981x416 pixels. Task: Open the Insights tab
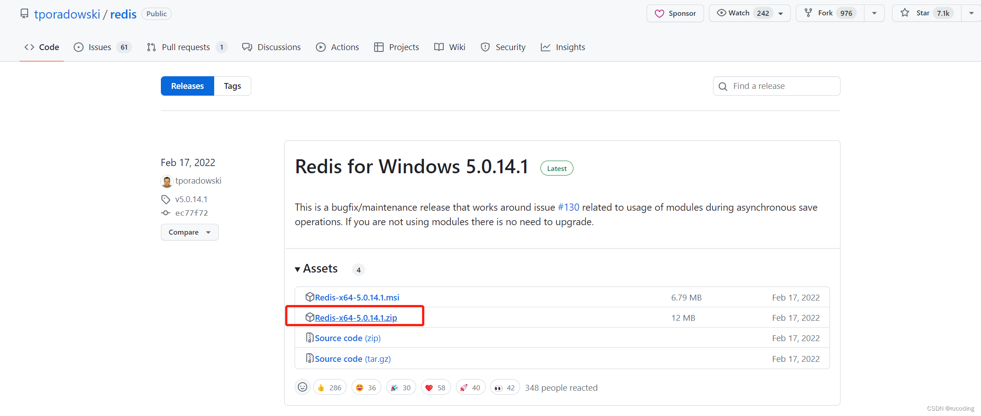click(x=563, y=47)
